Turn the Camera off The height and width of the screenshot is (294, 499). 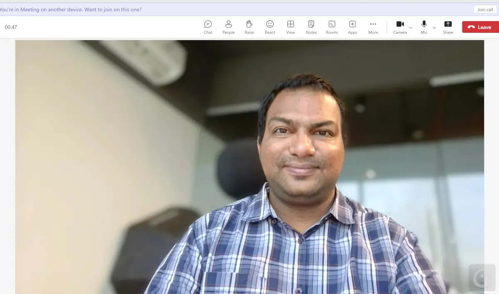400,27
